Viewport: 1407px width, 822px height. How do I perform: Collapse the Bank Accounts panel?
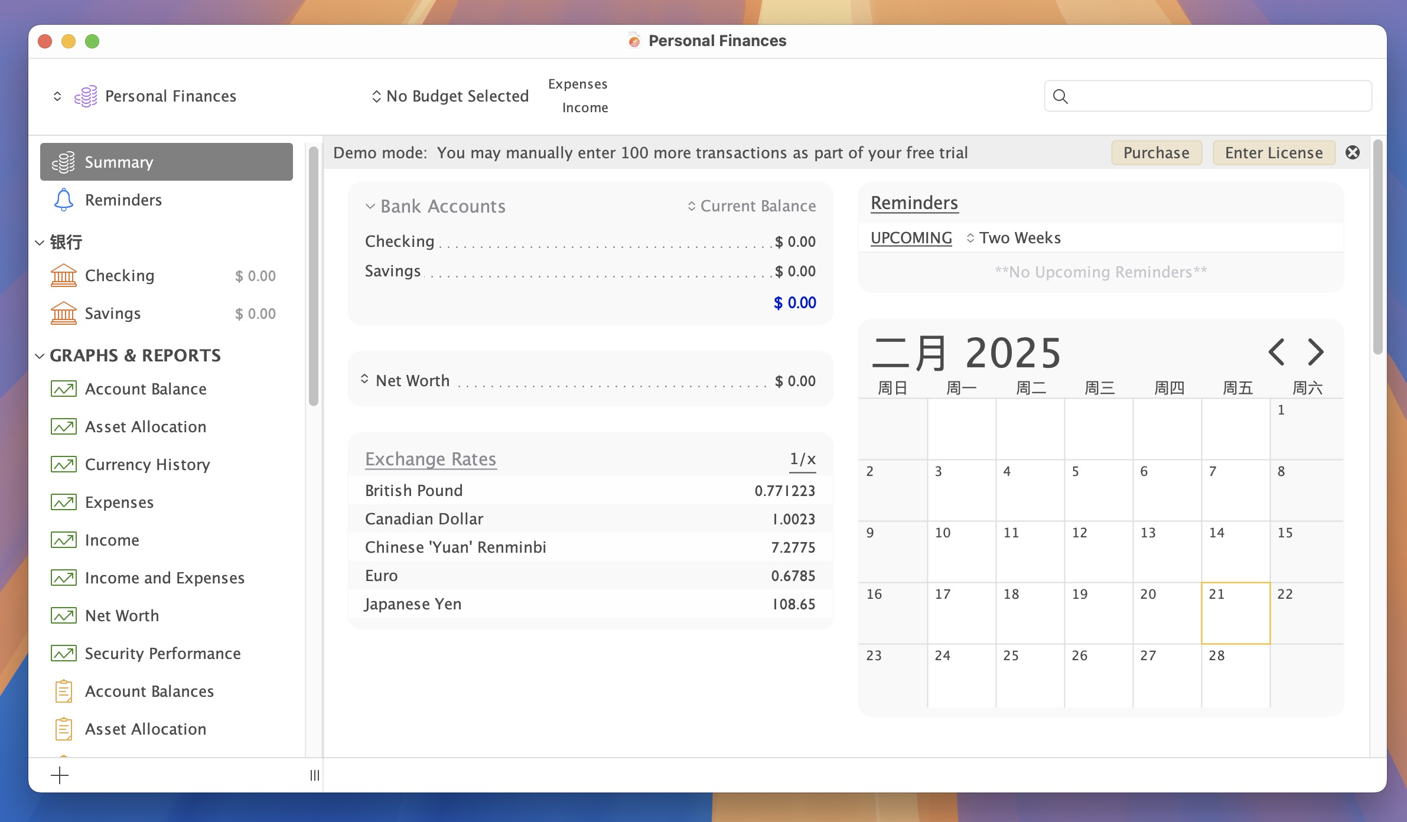point(370,207)
